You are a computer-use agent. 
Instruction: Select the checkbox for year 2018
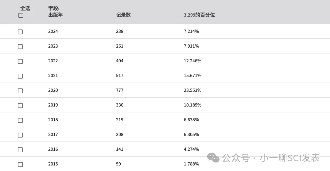coord(20,120)
